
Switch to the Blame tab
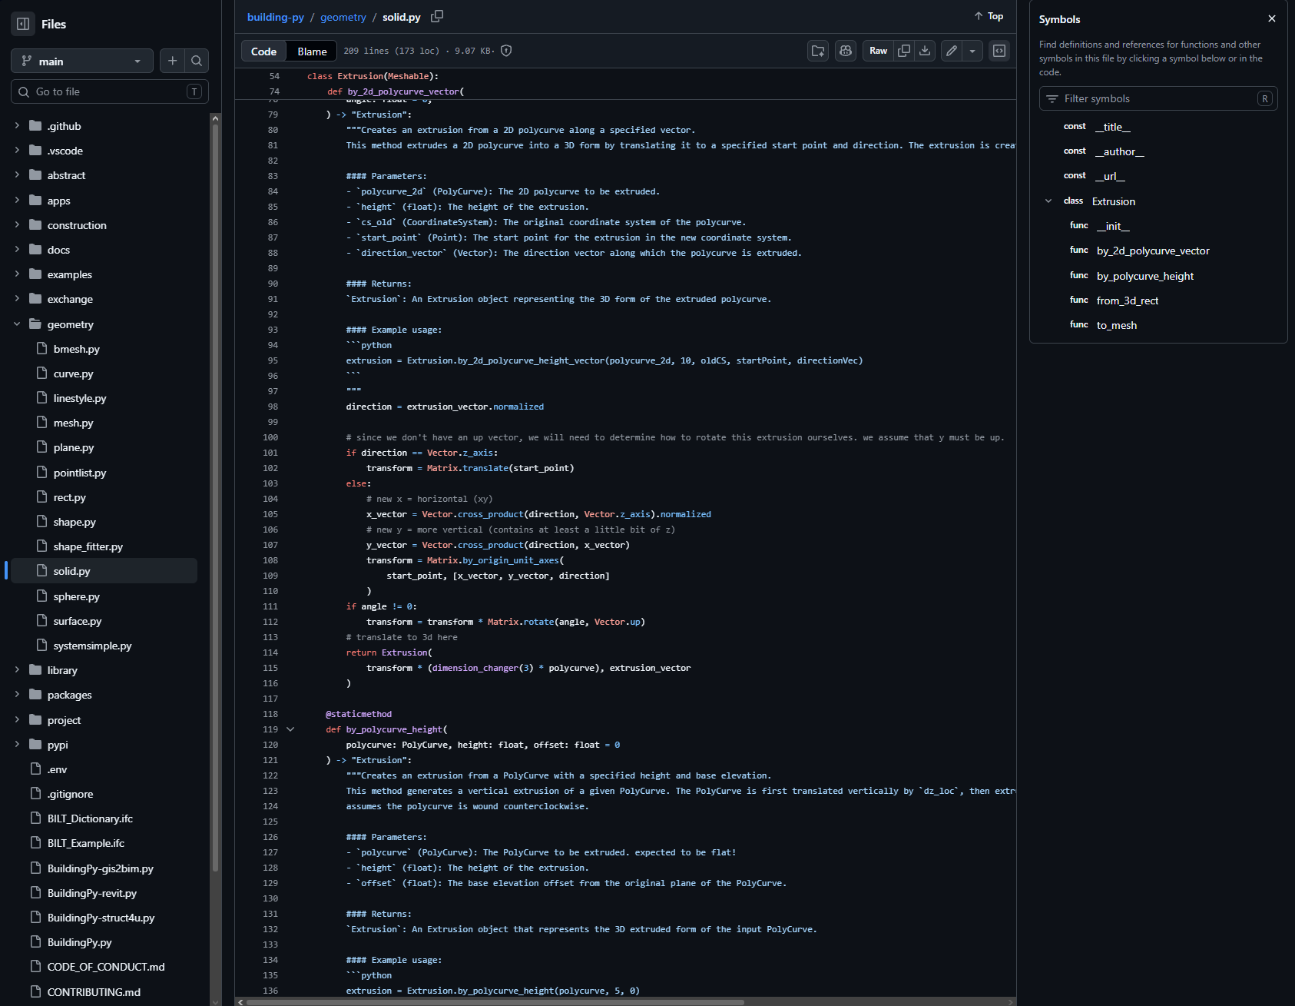[312, 51]
